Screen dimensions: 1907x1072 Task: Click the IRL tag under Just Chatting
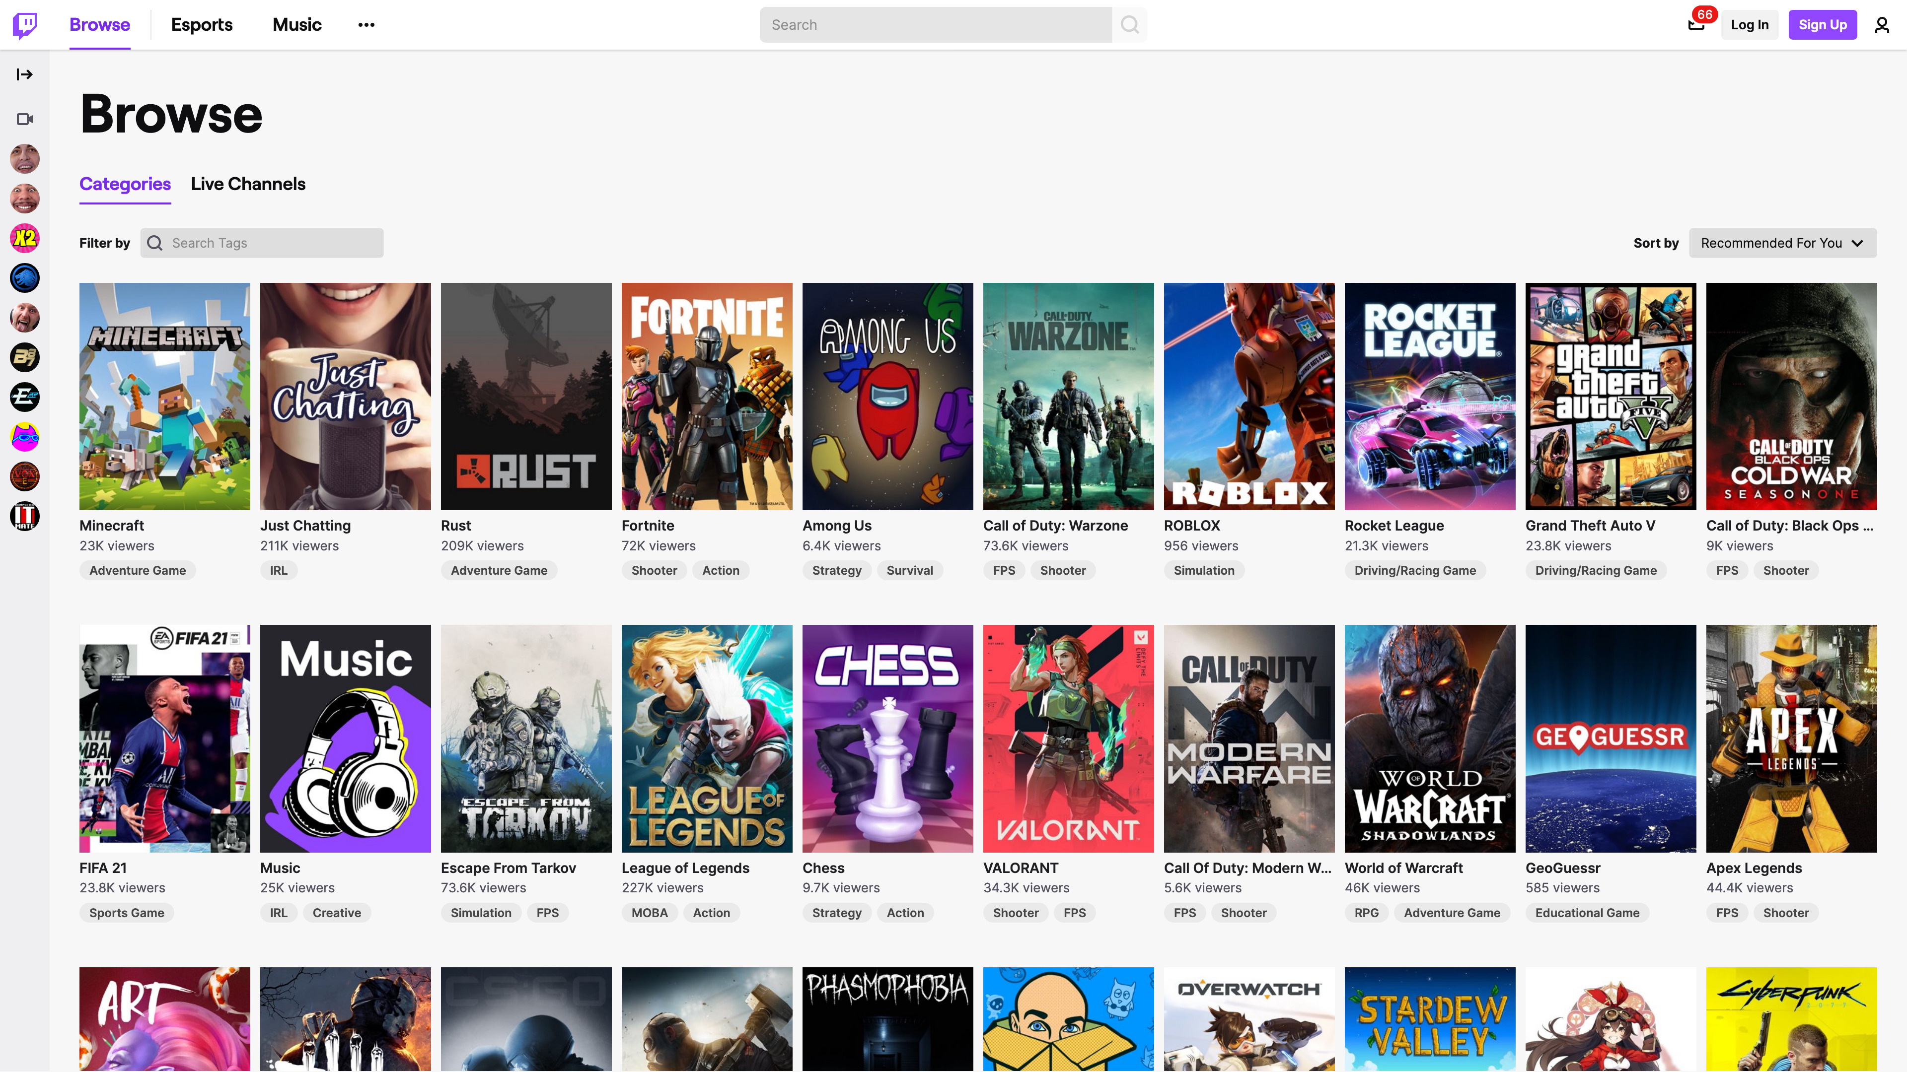pyautogui.click(x=278, y=570)
